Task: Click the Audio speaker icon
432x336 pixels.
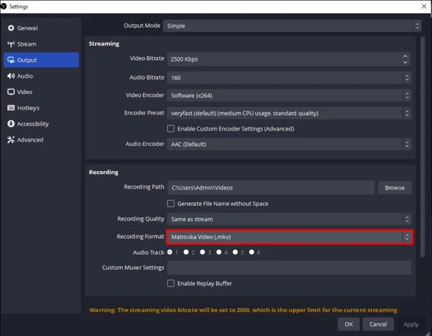Action: 11,76
